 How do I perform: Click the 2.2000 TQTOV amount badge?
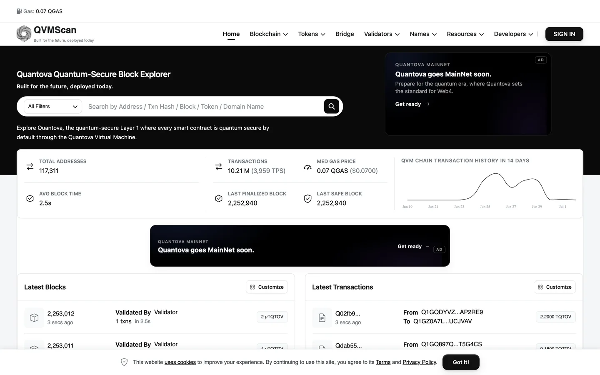pos(555,317)
